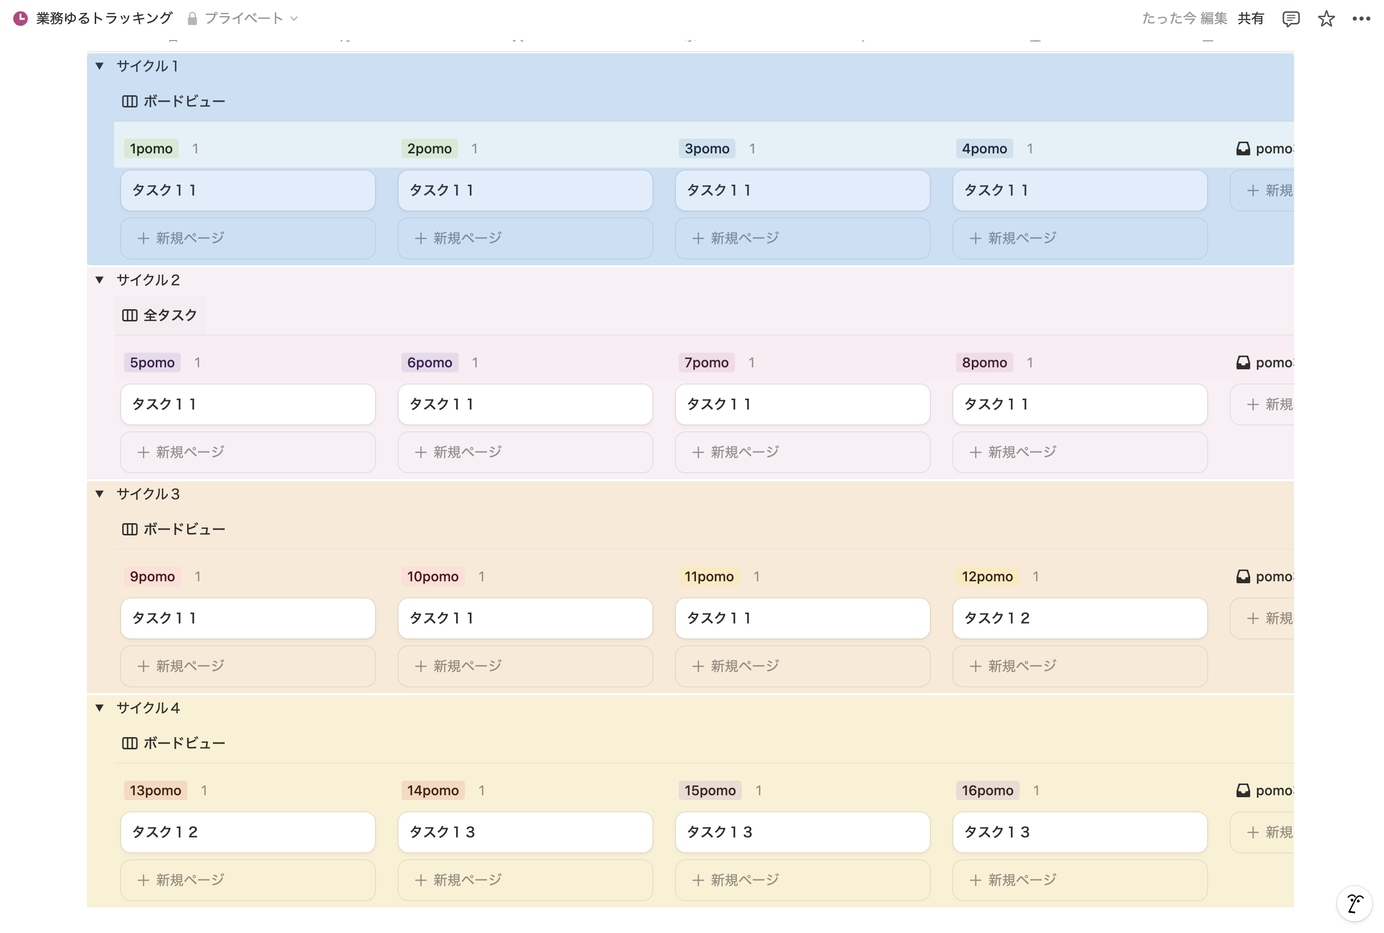Click the Notion AI icon at bottom right
1384x933 pixels.
click(x=1354, y=903)
